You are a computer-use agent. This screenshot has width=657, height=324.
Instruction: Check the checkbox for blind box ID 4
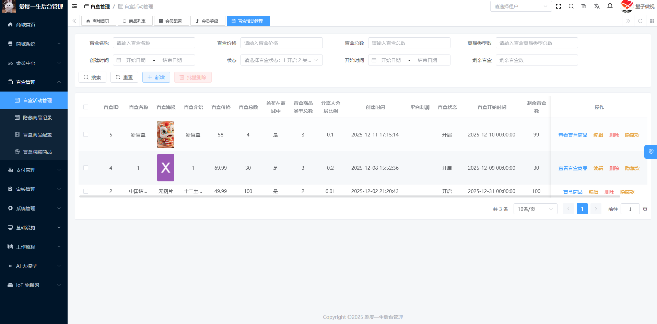pyautogui.click(x=86, y=168)
